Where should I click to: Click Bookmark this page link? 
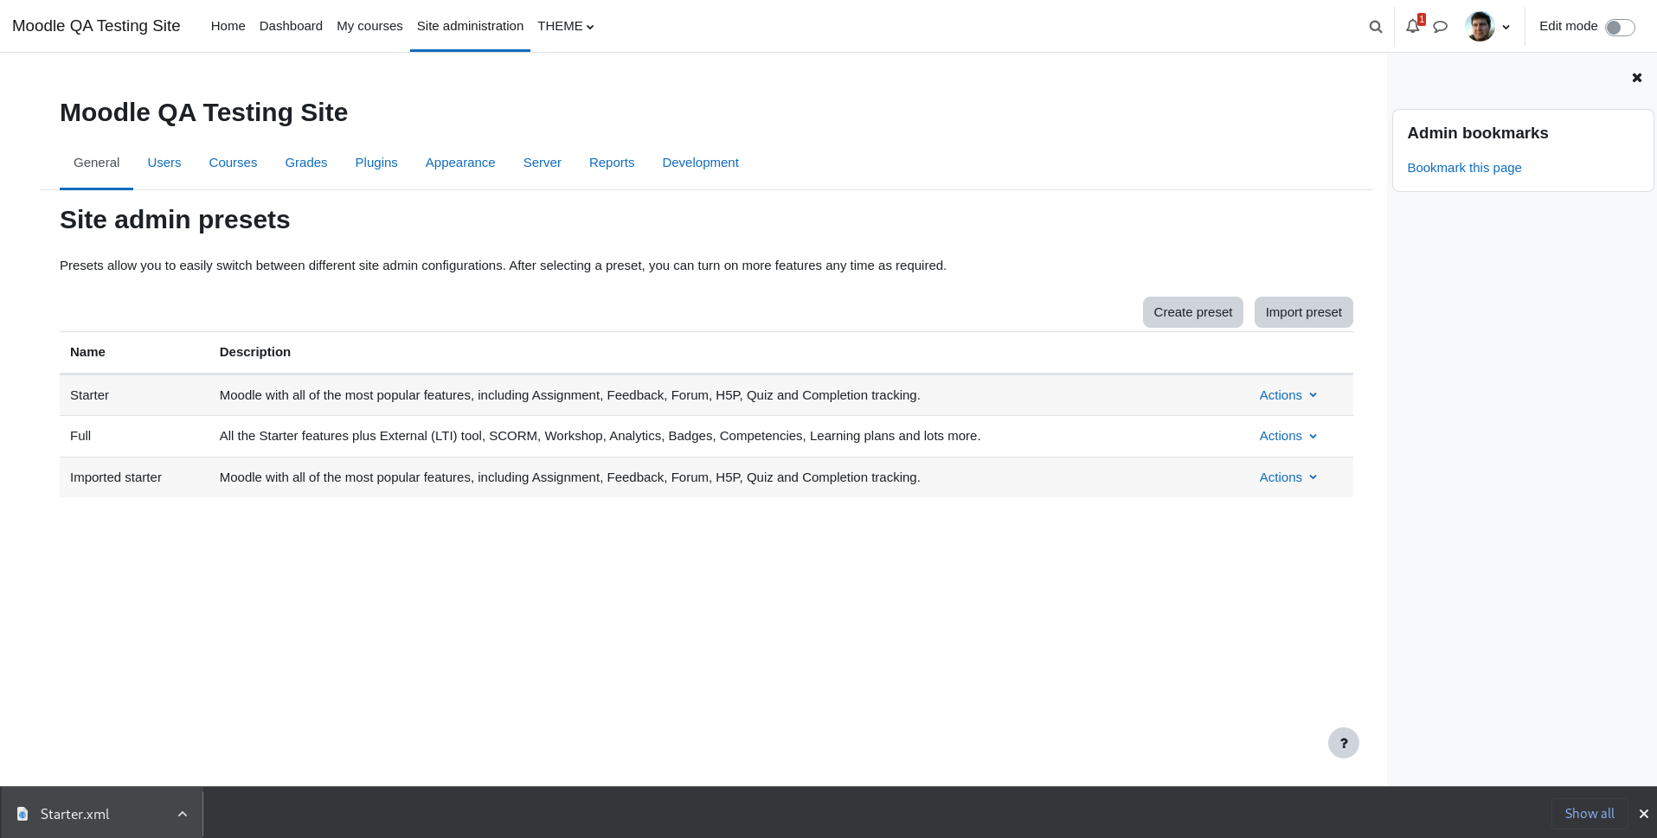coord(1464,168)
